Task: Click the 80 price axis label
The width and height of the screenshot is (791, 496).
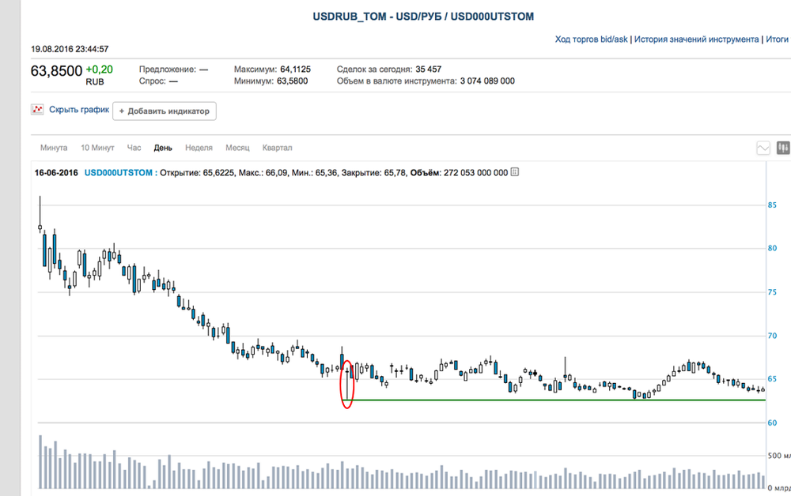Action: (x=772, y=248)
